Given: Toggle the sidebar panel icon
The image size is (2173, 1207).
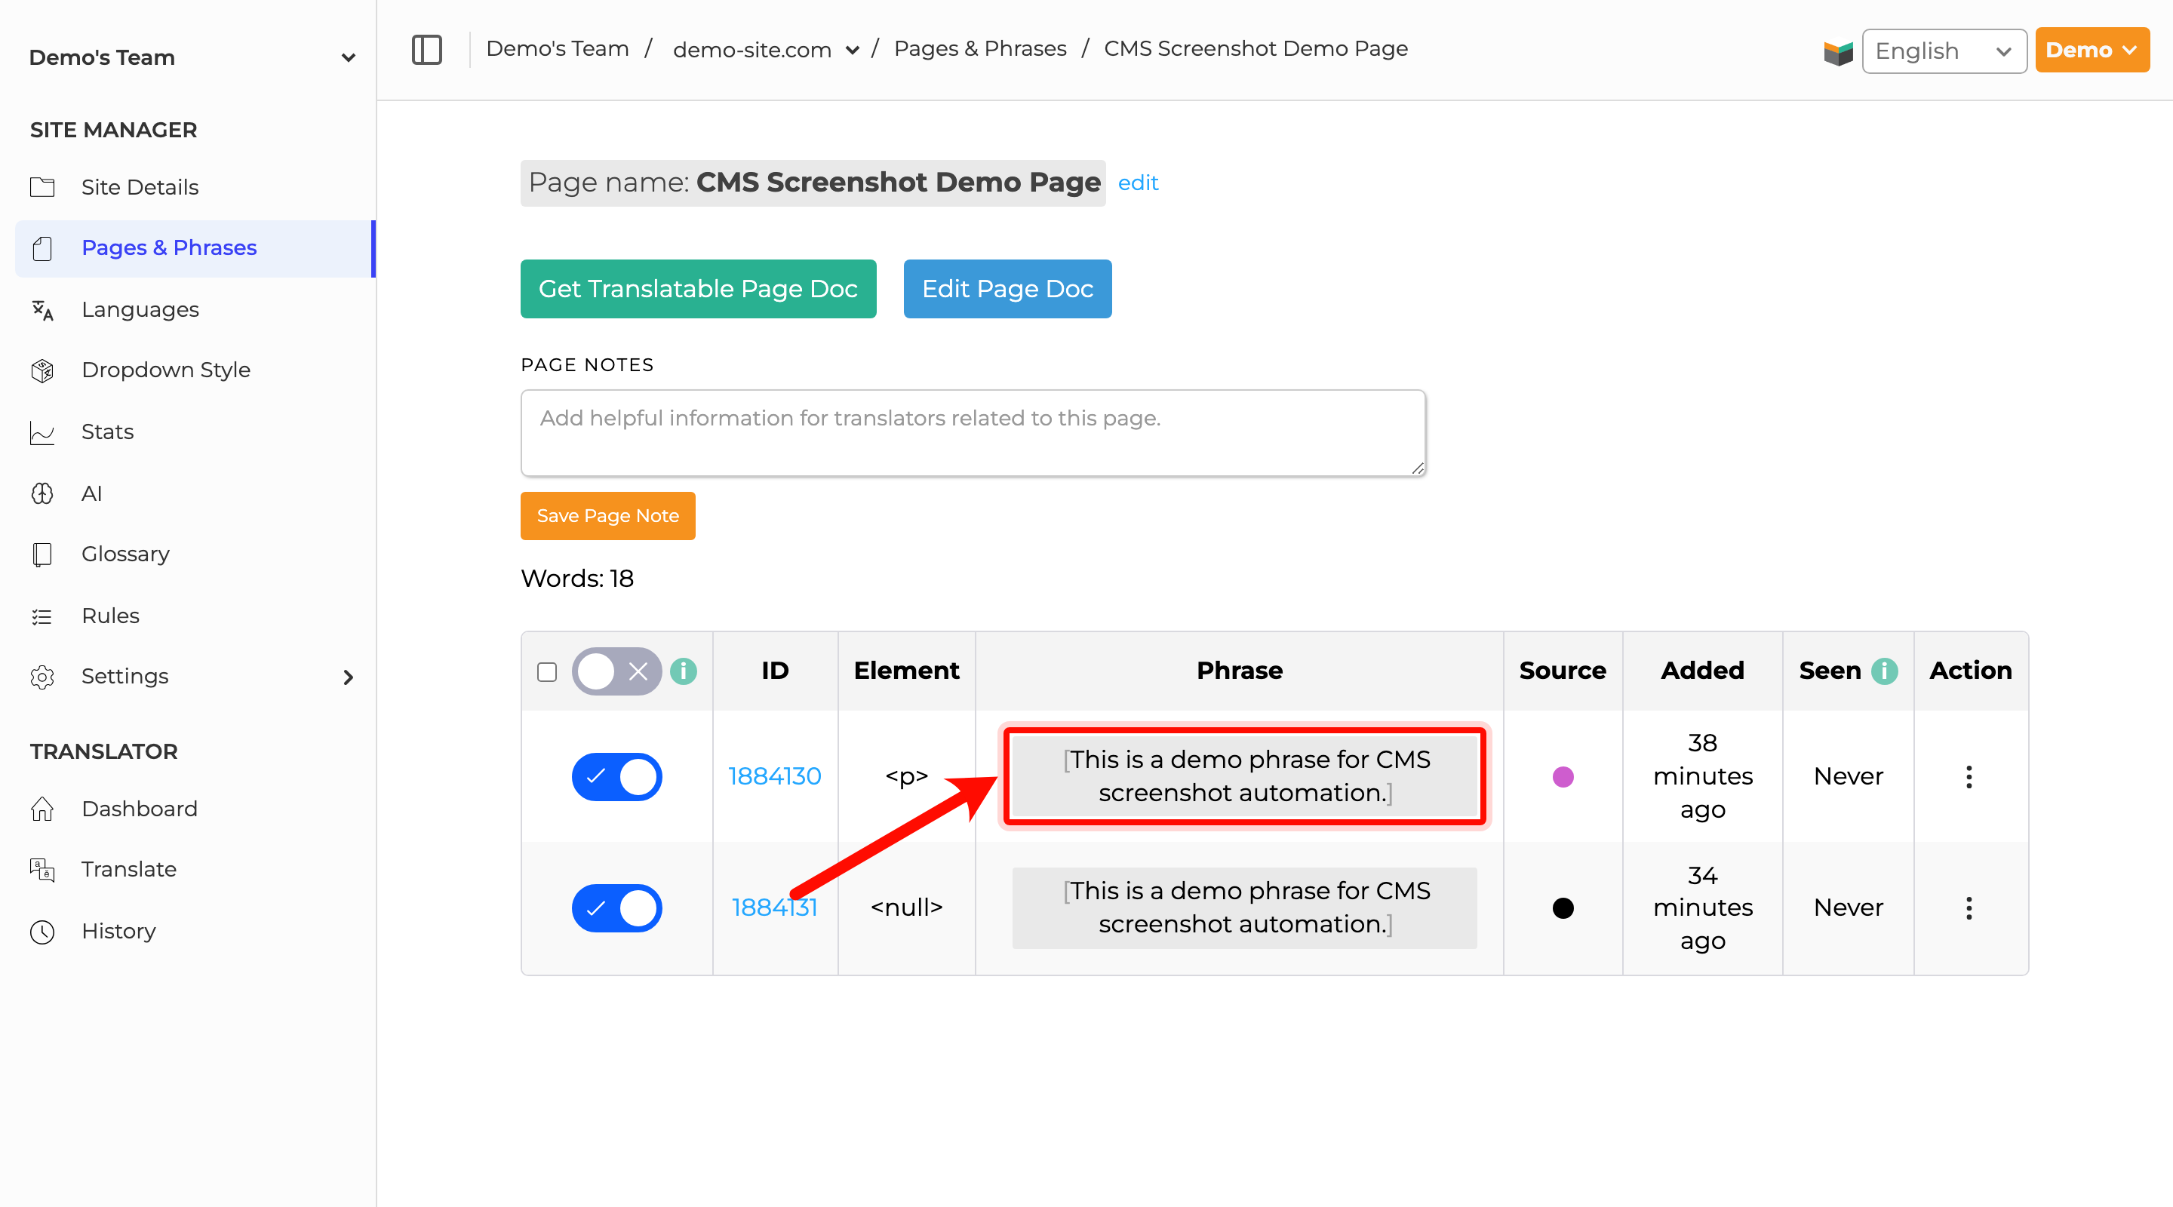Looking at the screenshot, I should pos(427,50).
